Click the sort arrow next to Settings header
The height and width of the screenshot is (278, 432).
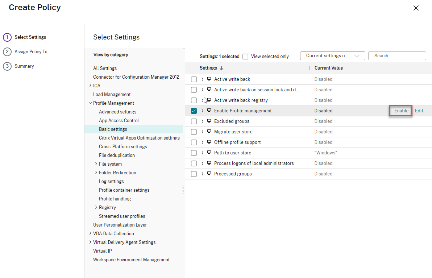coord(221,68)
